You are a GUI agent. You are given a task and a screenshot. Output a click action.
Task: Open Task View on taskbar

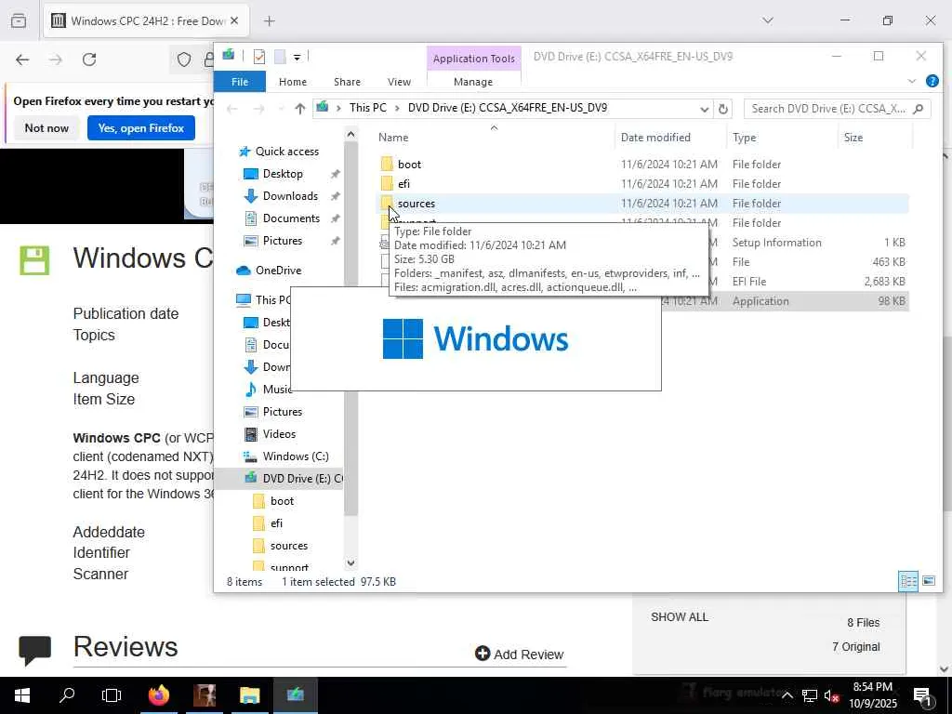pos(112,695)
